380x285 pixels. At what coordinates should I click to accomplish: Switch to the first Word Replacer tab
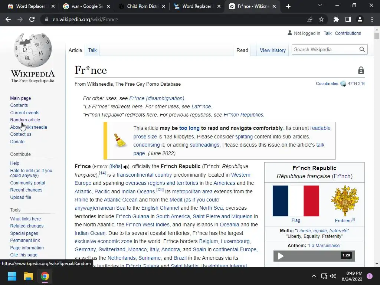point(30,6)
